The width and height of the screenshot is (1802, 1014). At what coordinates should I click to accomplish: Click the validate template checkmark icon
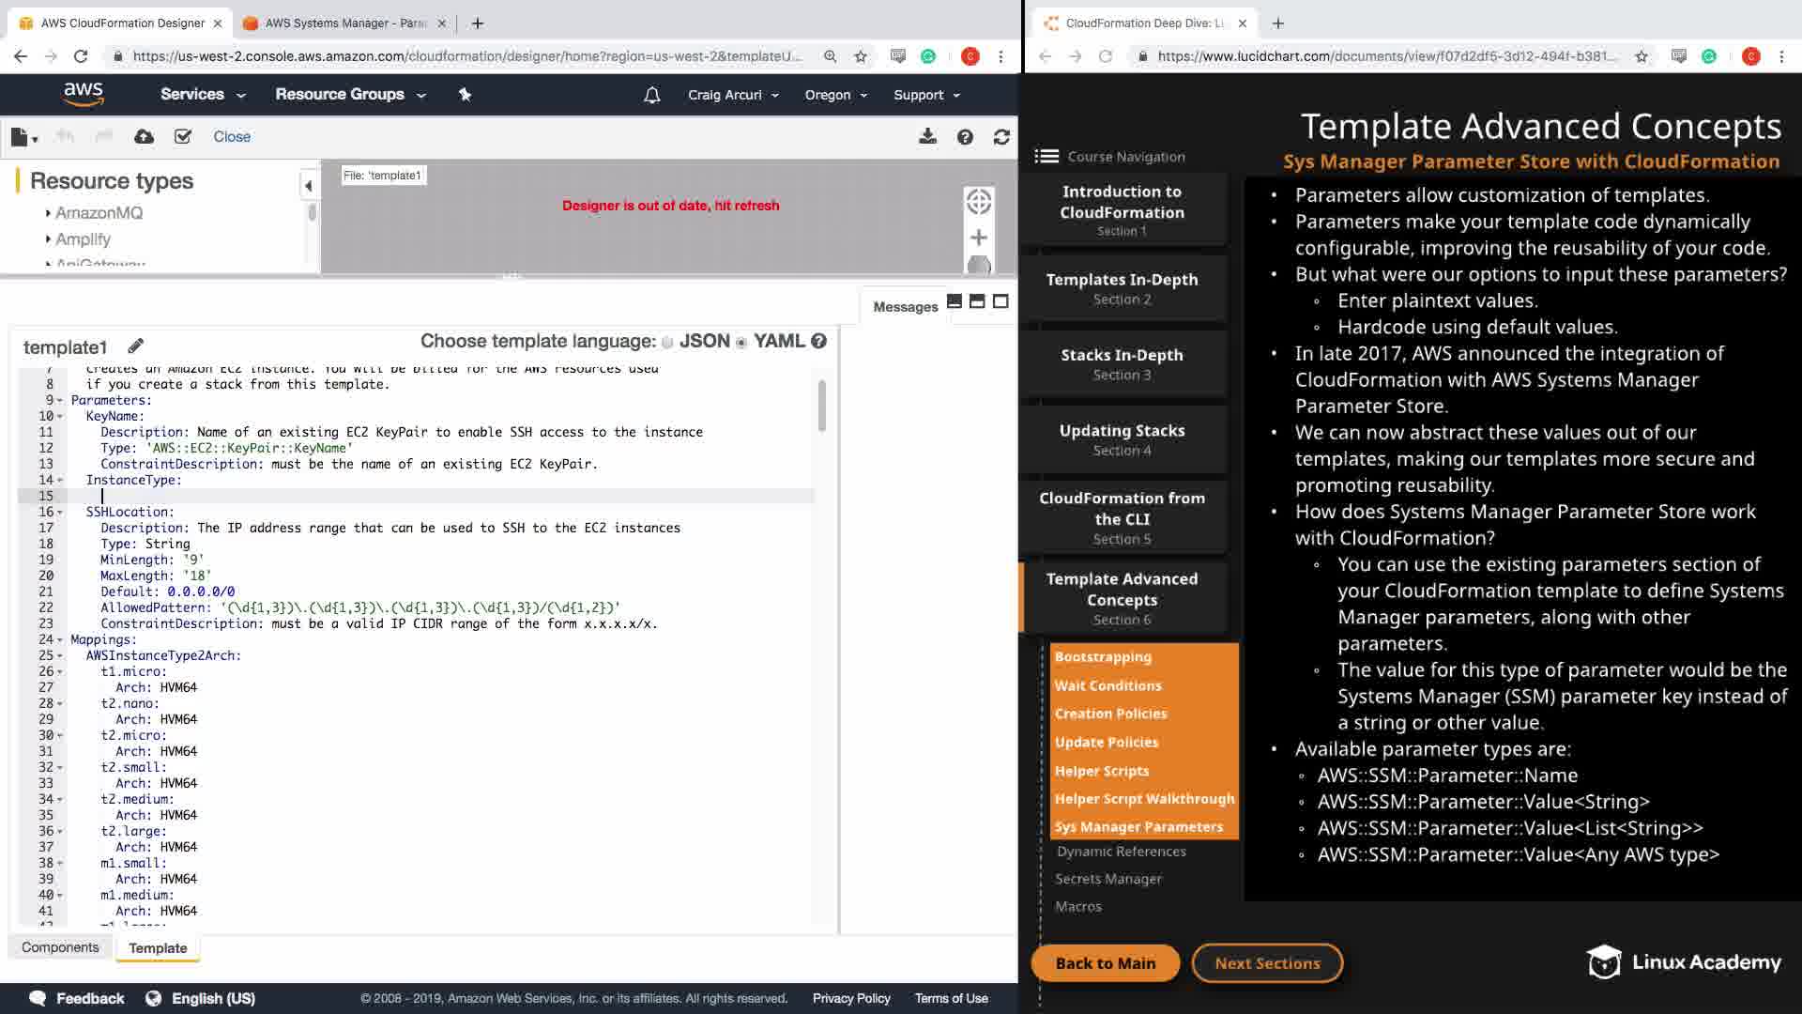(183, 137)
